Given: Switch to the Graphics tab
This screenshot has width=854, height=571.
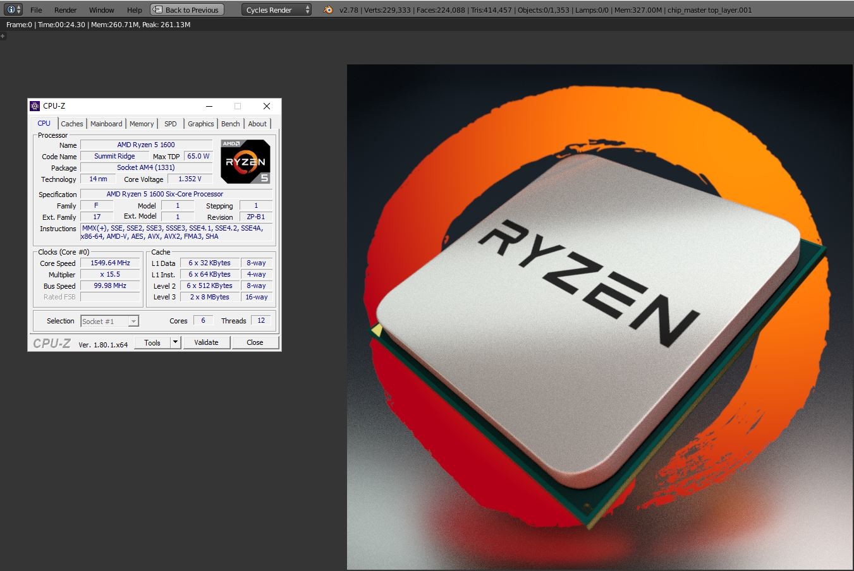Looking at the screenshot, I should point(201,124).
